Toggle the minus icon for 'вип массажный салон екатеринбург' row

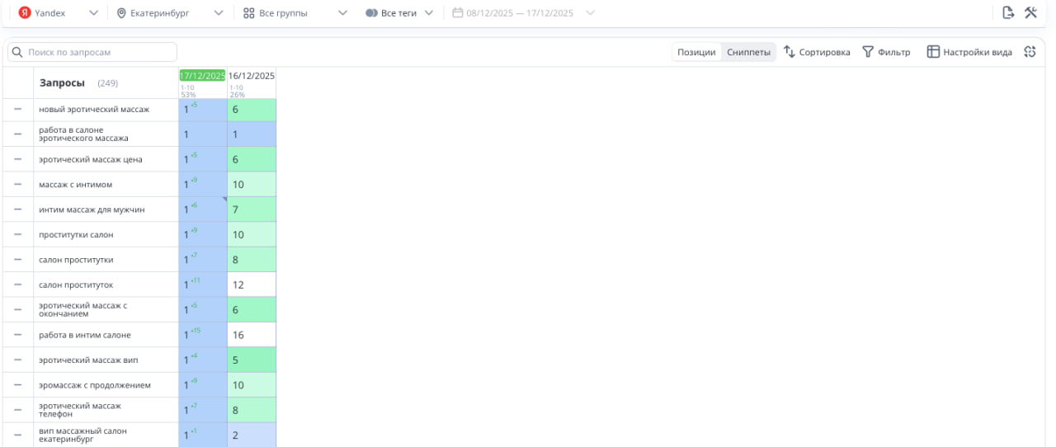coord(17,435)
